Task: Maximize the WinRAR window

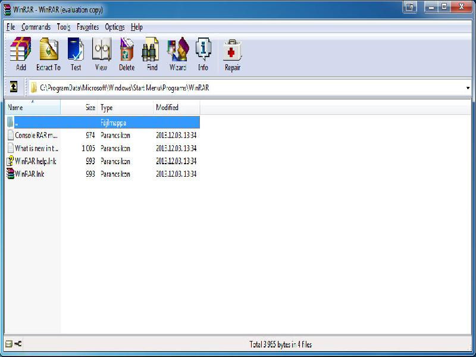Action: (x=444, y=7)
